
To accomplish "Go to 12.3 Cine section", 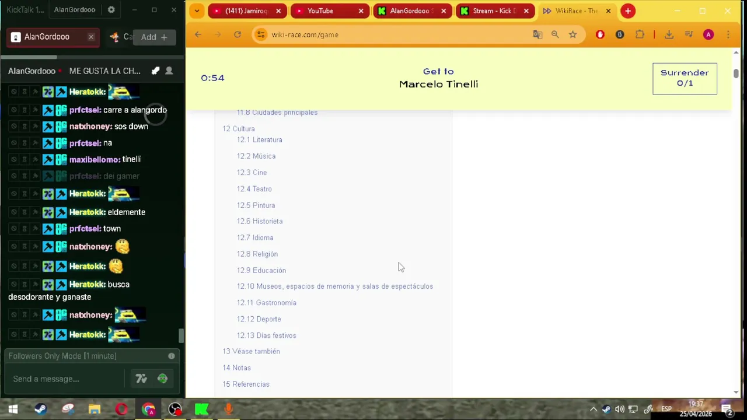I will tap(252, 173).
